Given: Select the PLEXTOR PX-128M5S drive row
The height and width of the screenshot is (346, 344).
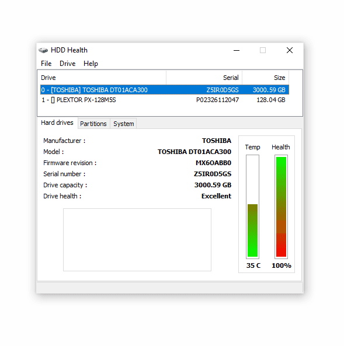Looking at the screenshot, I should (165, 100).
